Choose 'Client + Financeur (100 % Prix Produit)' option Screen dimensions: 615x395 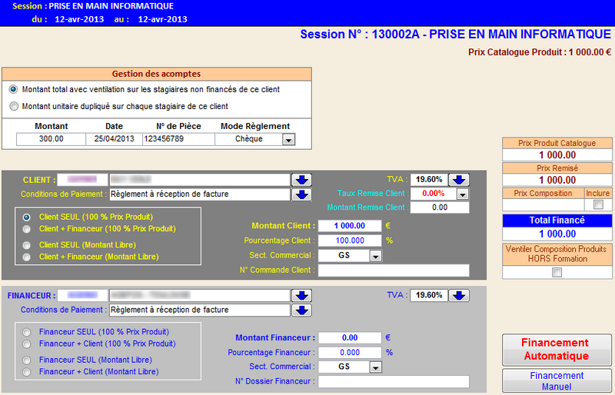click(28, 229)
